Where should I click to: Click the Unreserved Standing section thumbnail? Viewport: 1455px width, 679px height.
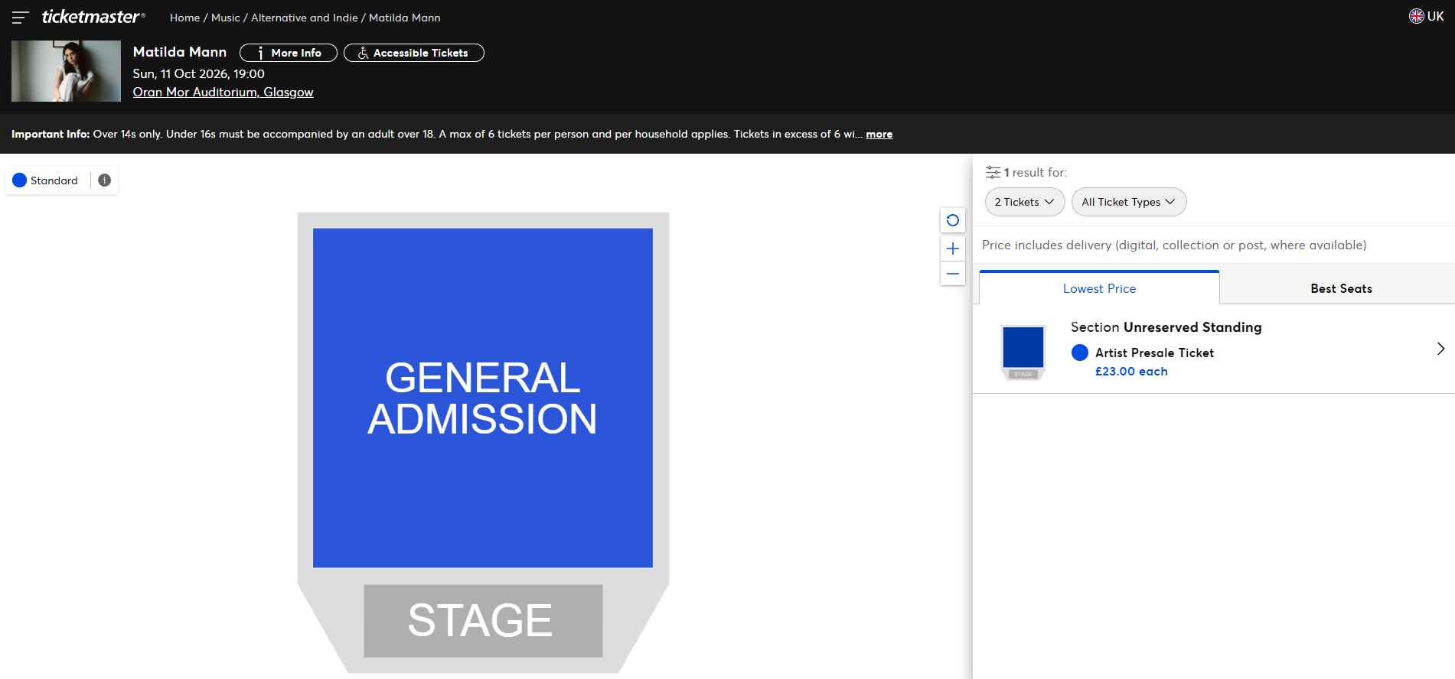coord(1023,352)
